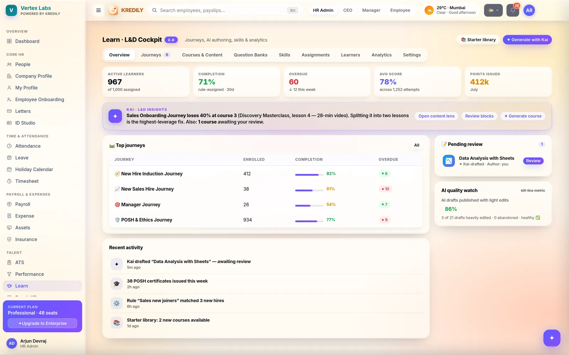Click Arjun Devraj profile at sidebar bottom
Image resolution: width=569 pixels, height=355 pixels.
click(42, 343)
